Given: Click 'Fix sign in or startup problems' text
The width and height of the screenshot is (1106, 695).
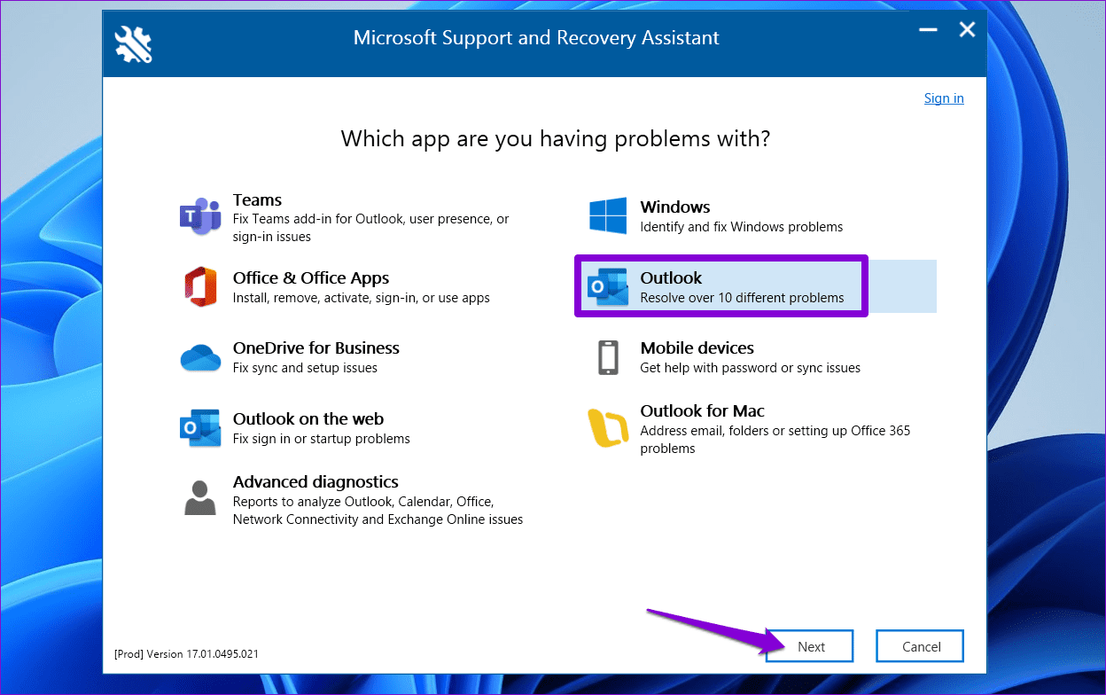Looking at the screenshot, I should (322, 439).
